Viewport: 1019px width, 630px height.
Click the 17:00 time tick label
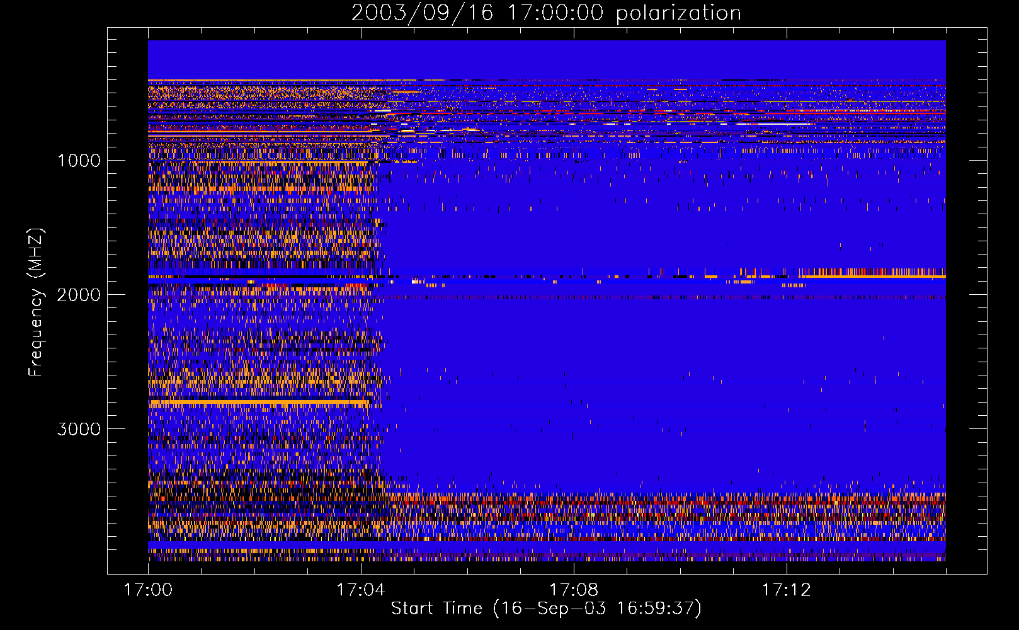pyautogui.click(x=148, y=590)
